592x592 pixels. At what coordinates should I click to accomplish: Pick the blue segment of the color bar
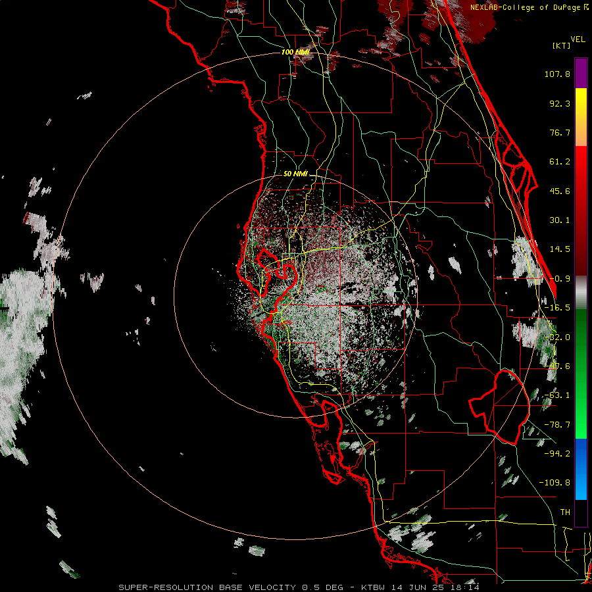point(581,469)
